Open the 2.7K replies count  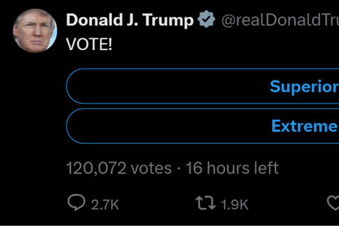pyautogui.click(x=105, y=204)
